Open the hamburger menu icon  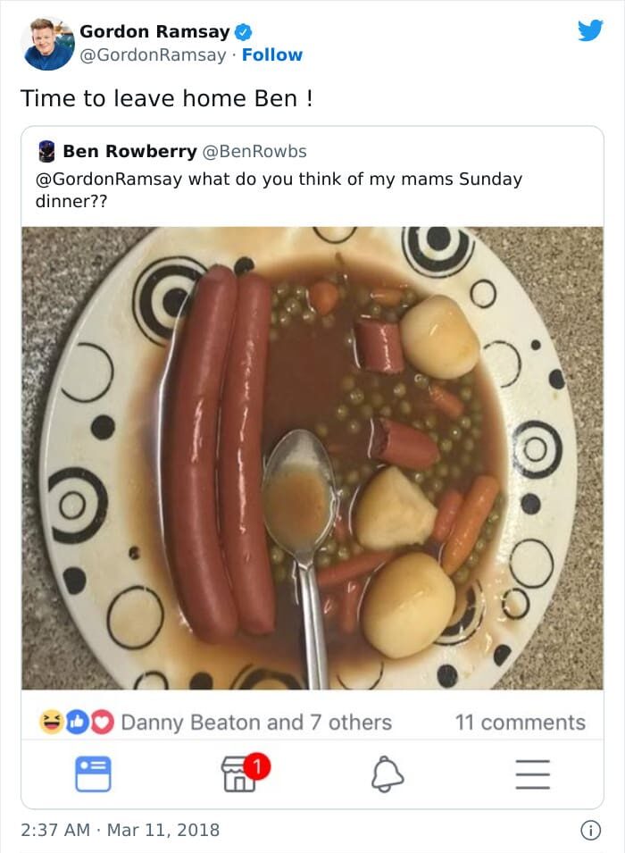(533, 773)
